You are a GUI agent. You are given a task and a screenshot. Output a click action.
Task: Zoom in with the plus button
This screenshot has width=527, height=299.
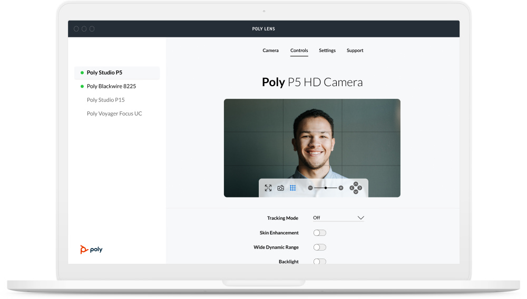[341, 188]
